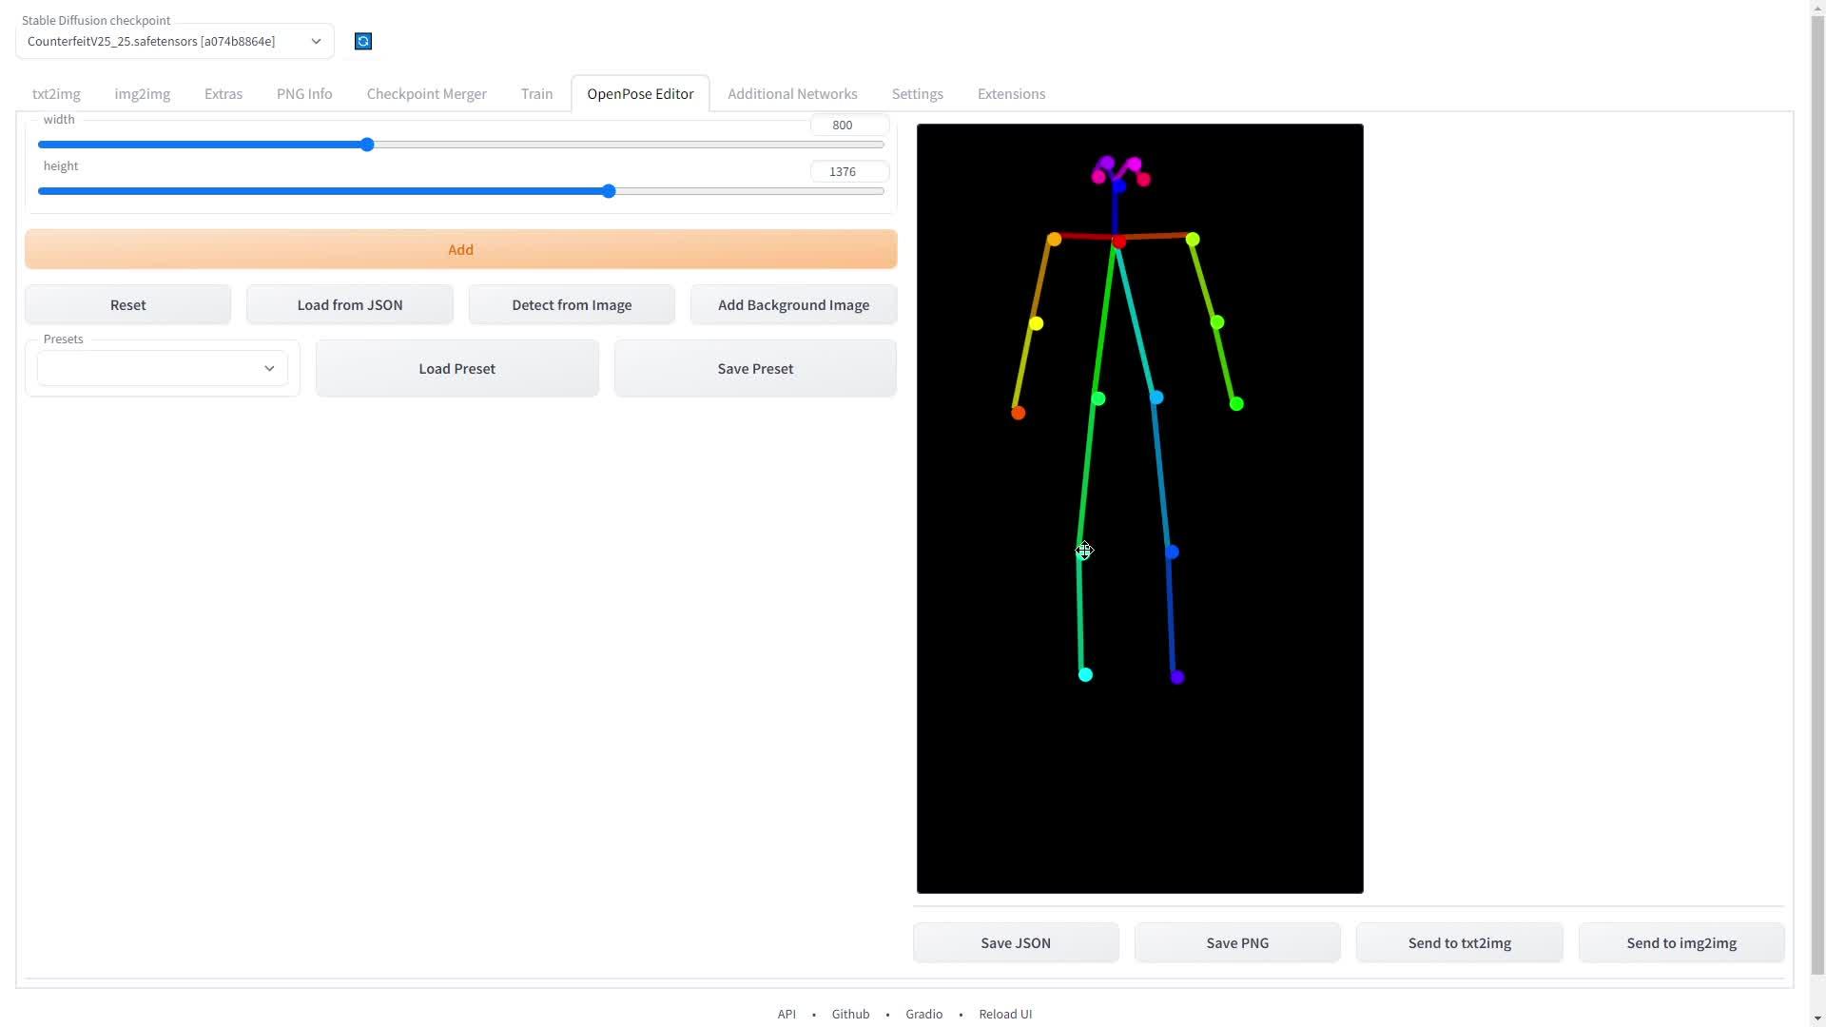Select the yellow-green shoulder keypoint on the right
This screenshot has width=1826, height=1027.
1193,239
